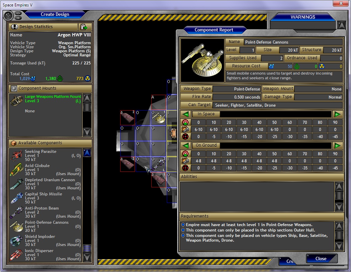Pick the Shield Imploder icon

point(16,240)
